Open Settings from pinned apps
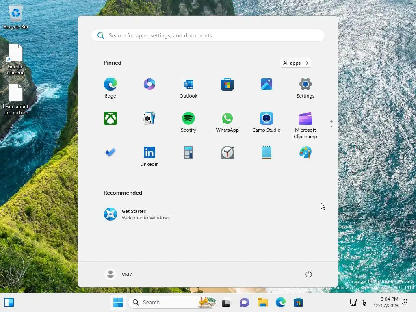 305,88
